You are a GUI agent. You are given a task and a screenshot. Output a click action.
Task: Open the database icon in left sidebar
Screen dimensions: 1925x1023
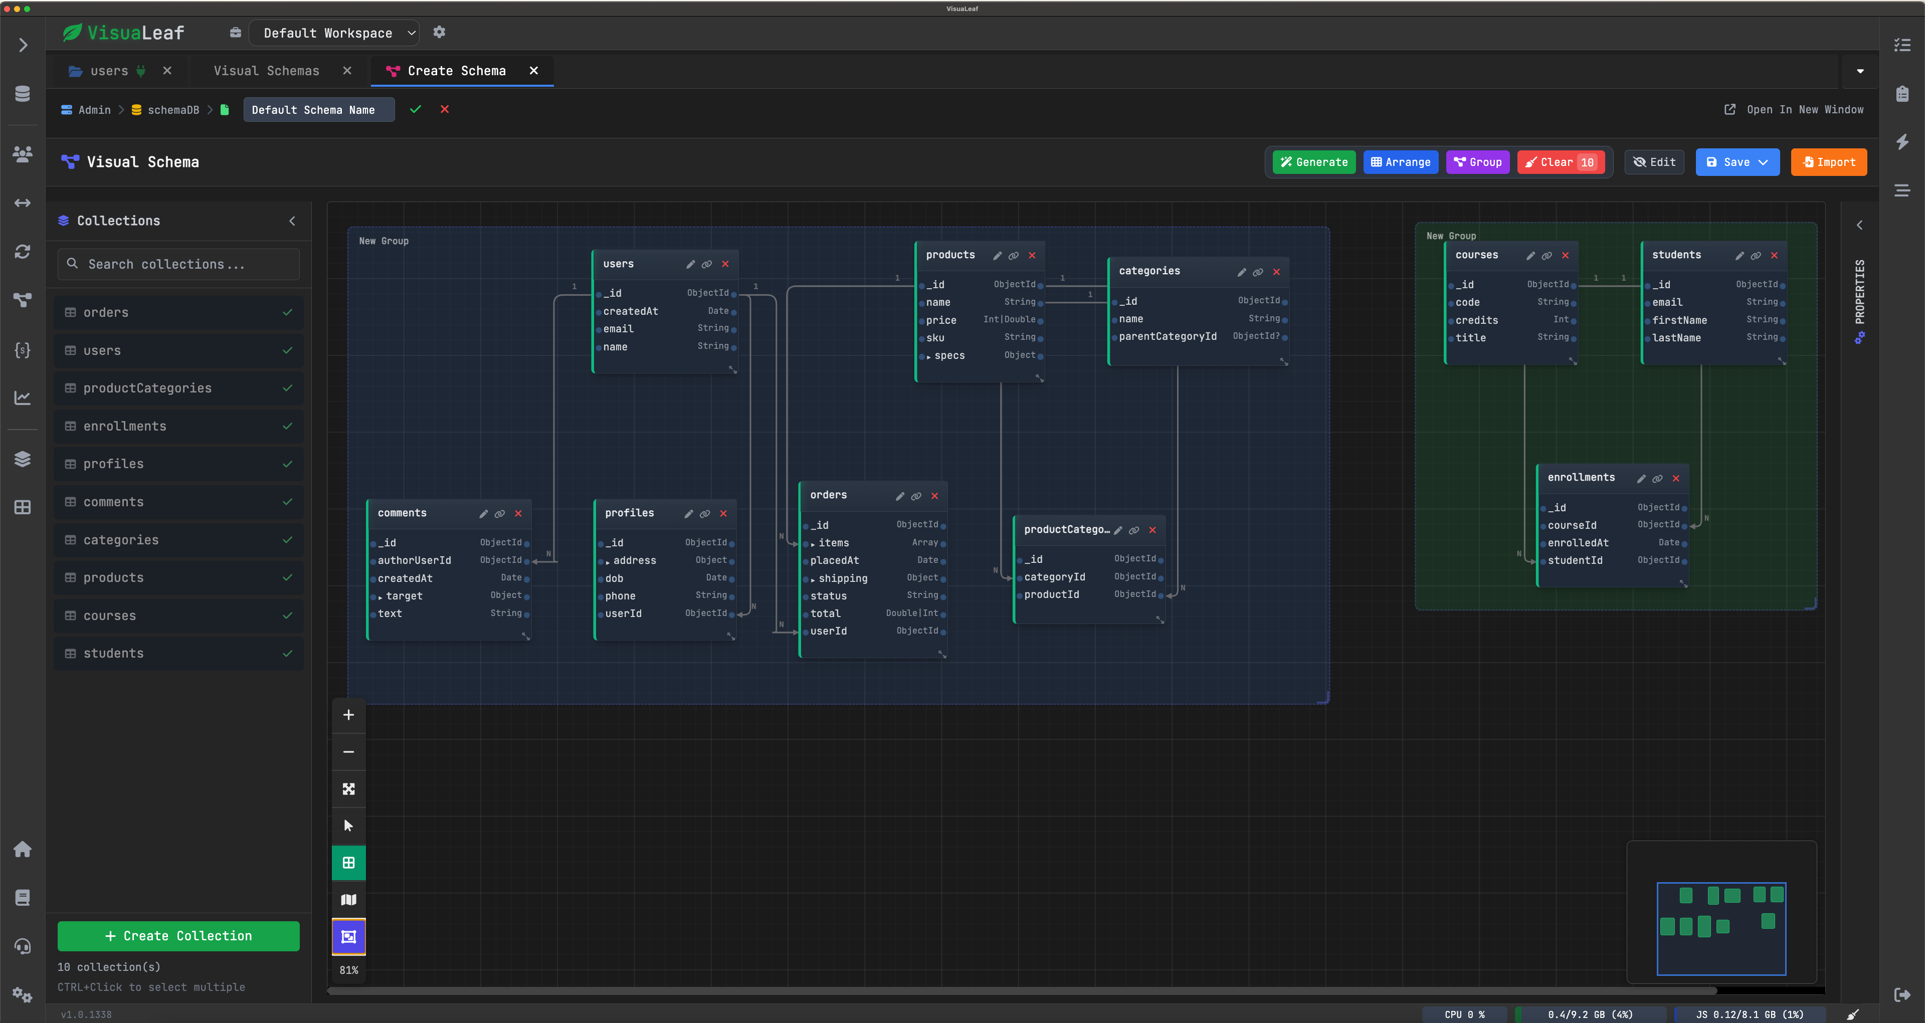(23, 93)
